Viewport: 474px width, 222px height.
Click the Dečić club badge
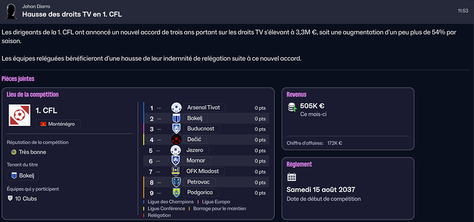[x=176, y=139]
